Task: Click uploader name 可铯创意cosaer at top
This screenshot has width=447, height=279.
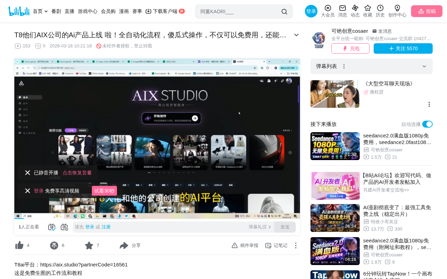Action: [x=350, y=31]
